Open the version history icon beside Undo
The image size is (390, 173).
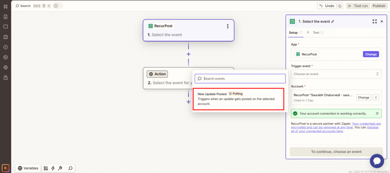coord(340,6)
